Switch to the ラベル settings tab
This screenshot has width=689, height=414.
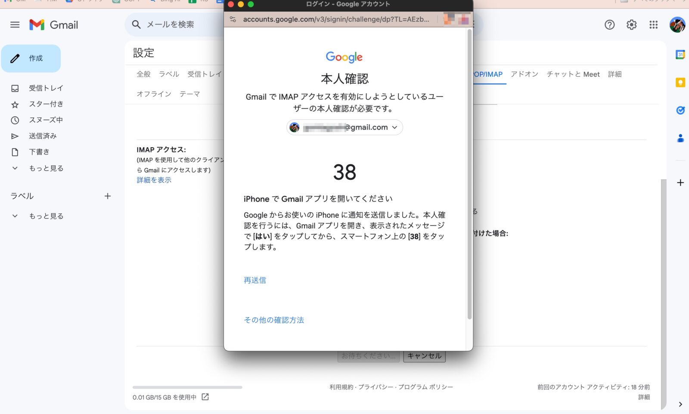[169, 74]
